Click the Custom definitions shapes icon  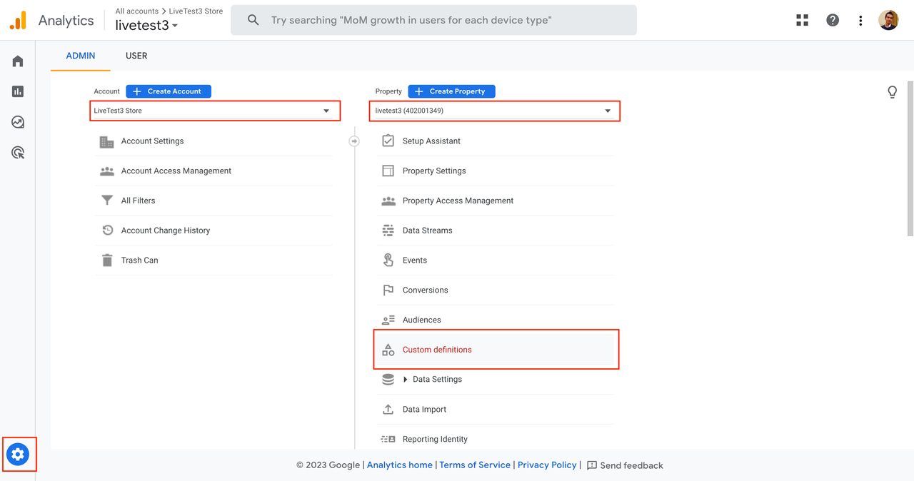388,350
